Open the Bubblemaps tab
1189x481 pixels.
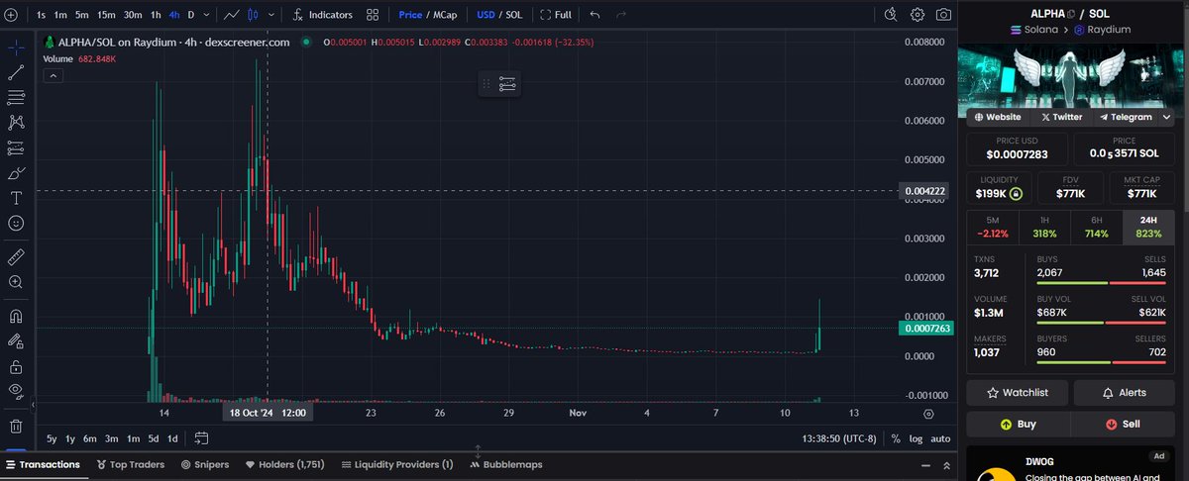click(506, 464)
